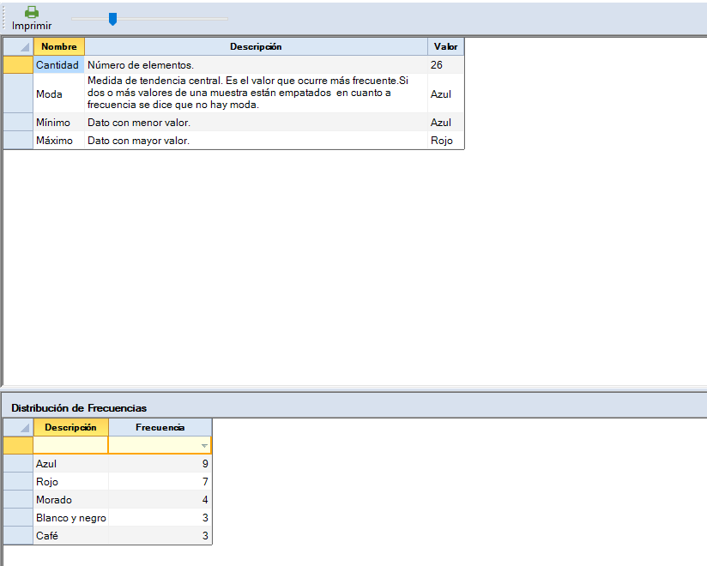Sort by the Frecuencia column header

click(x=160, y=427)
